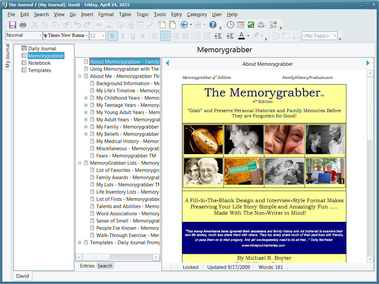379x284 pixels.
Task: Click the birthday cake icon
Action: pyautogui.click(x=261, y=25)
